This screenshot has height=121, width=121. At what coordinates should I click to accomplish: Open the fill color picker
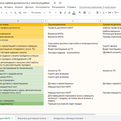[x=80, y=12]
